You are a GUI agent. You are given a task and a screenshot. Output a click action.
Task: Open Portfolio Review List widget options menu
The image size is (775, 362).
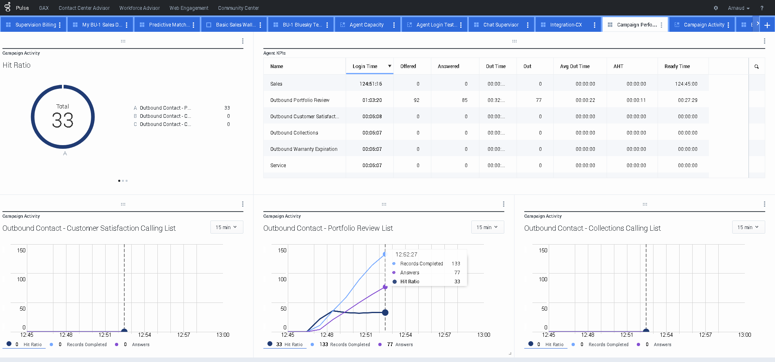coord(503,204)
